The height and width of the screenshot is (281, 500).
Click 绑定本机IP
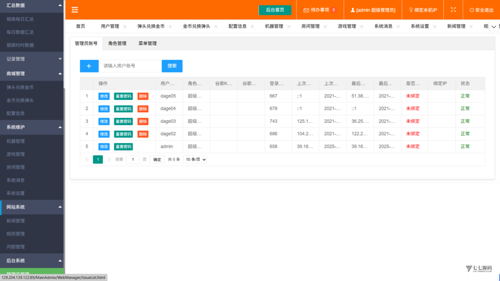(x=423, y=10)
